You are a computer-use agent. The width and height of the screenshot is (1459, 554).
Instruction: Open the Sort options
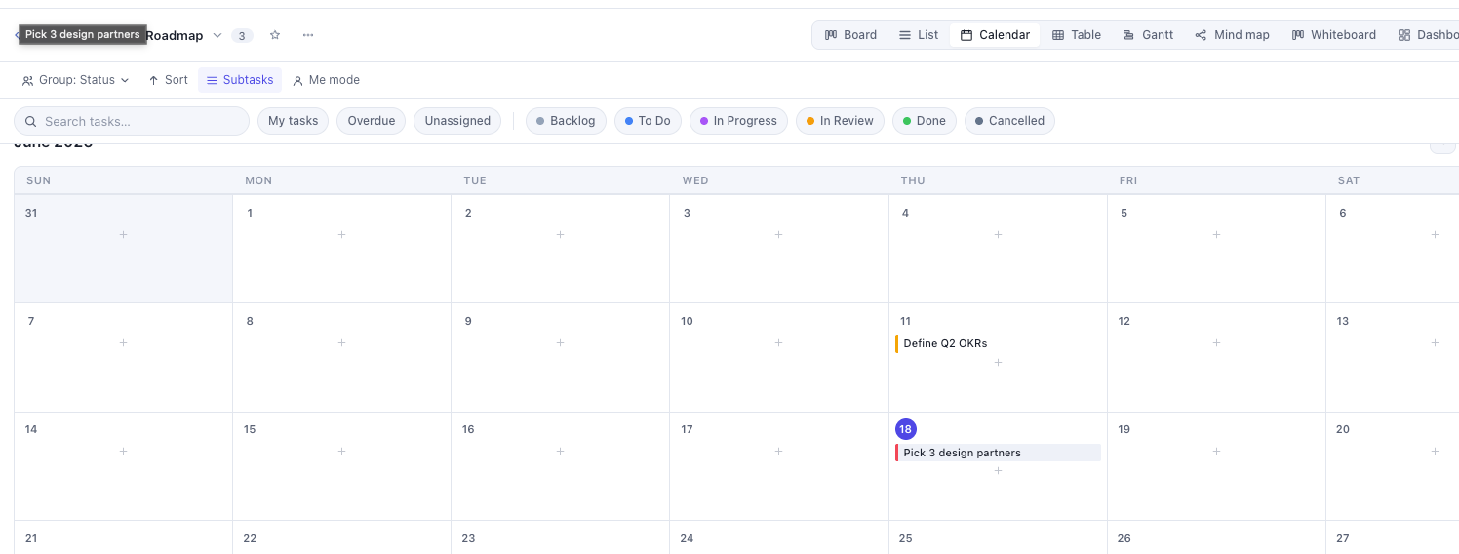168,80
